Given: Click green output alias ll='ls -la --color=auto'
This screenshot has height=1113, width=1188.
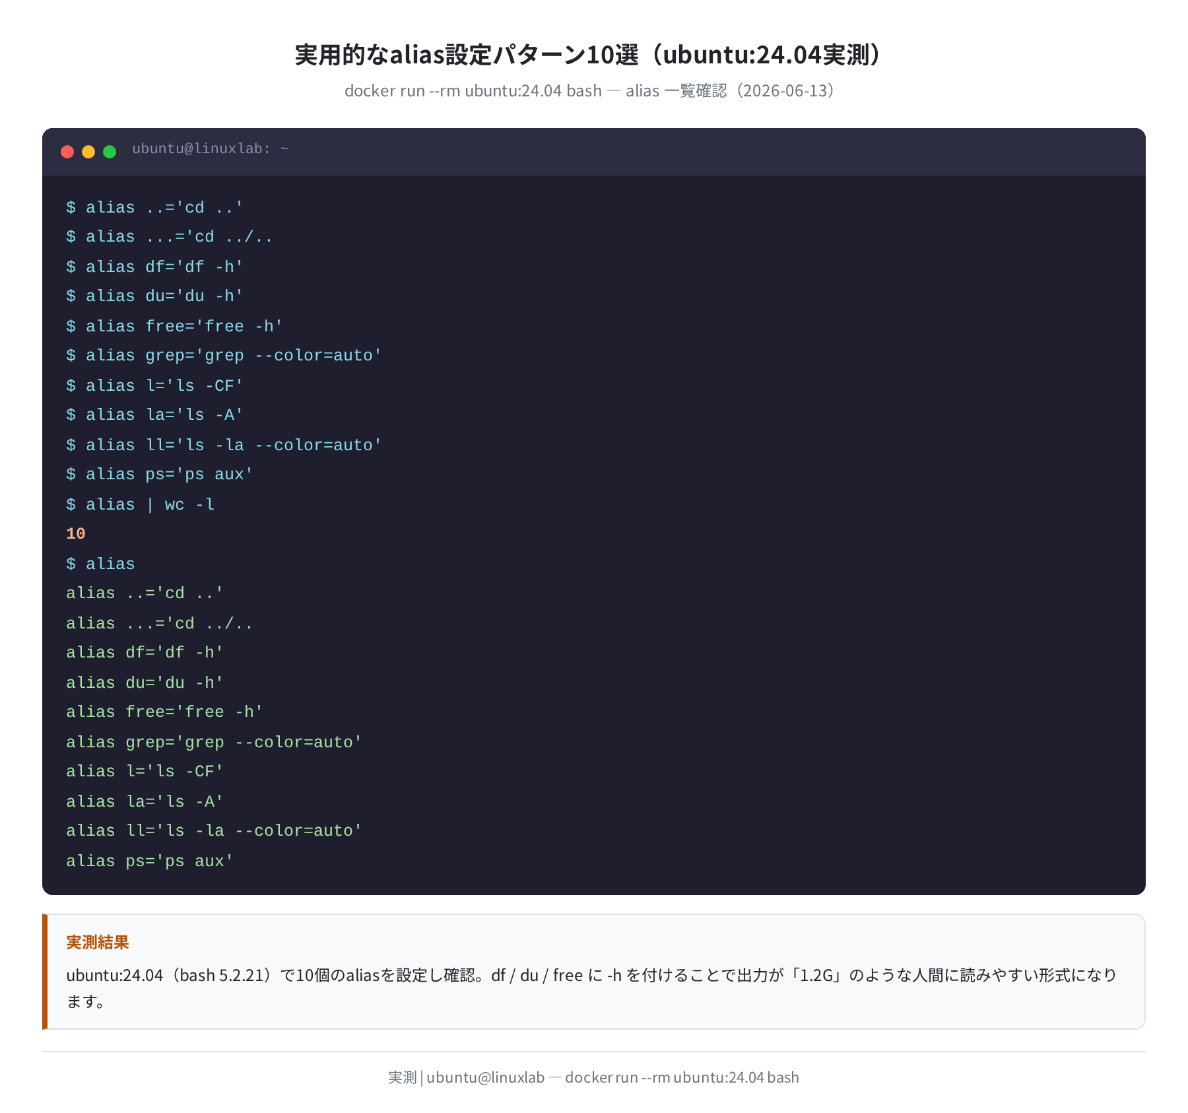Looking at the screenshot, I should click(214, 830).
